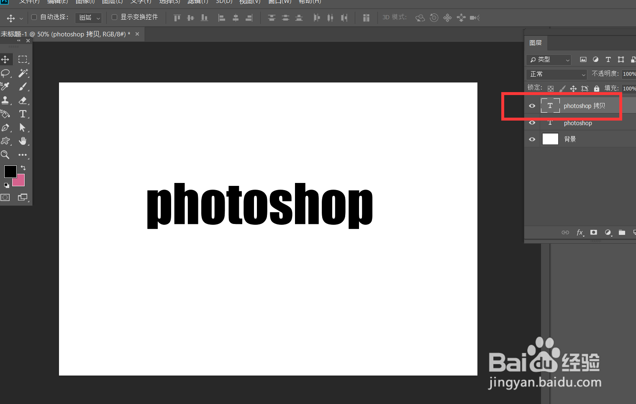Align left edges of layers

tap(222, 18)
